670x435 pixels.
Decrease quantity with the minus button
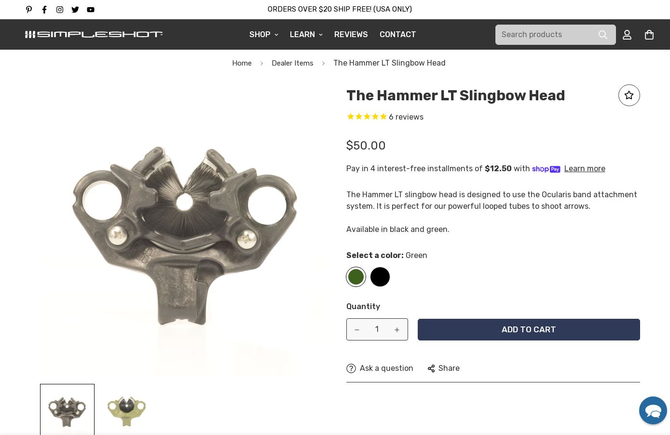(x=357, y=330)
